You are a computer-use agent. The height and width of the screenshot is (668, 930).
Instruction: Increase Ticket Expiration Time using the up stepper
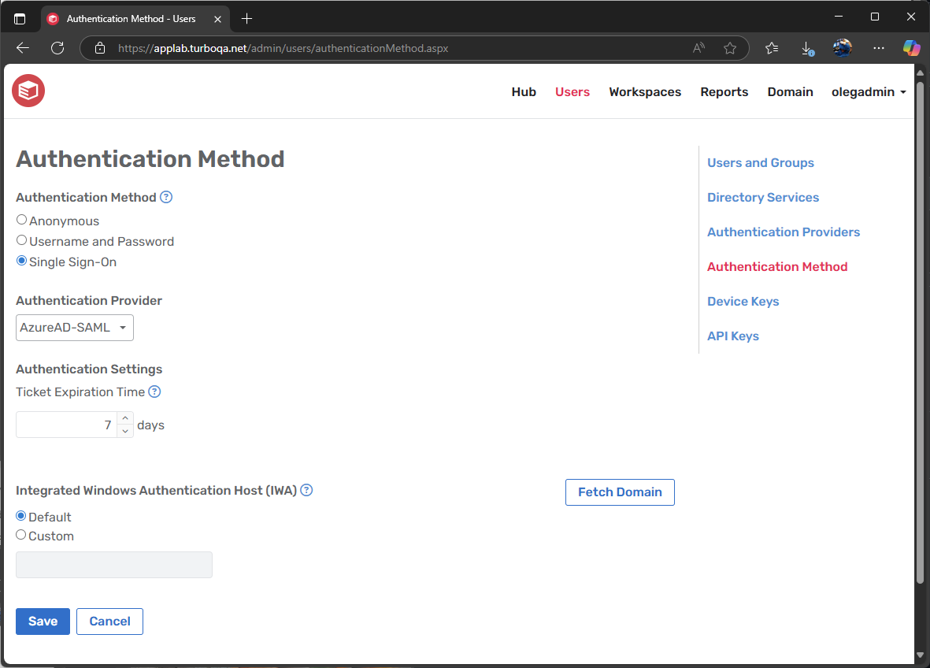pos(124,419)
